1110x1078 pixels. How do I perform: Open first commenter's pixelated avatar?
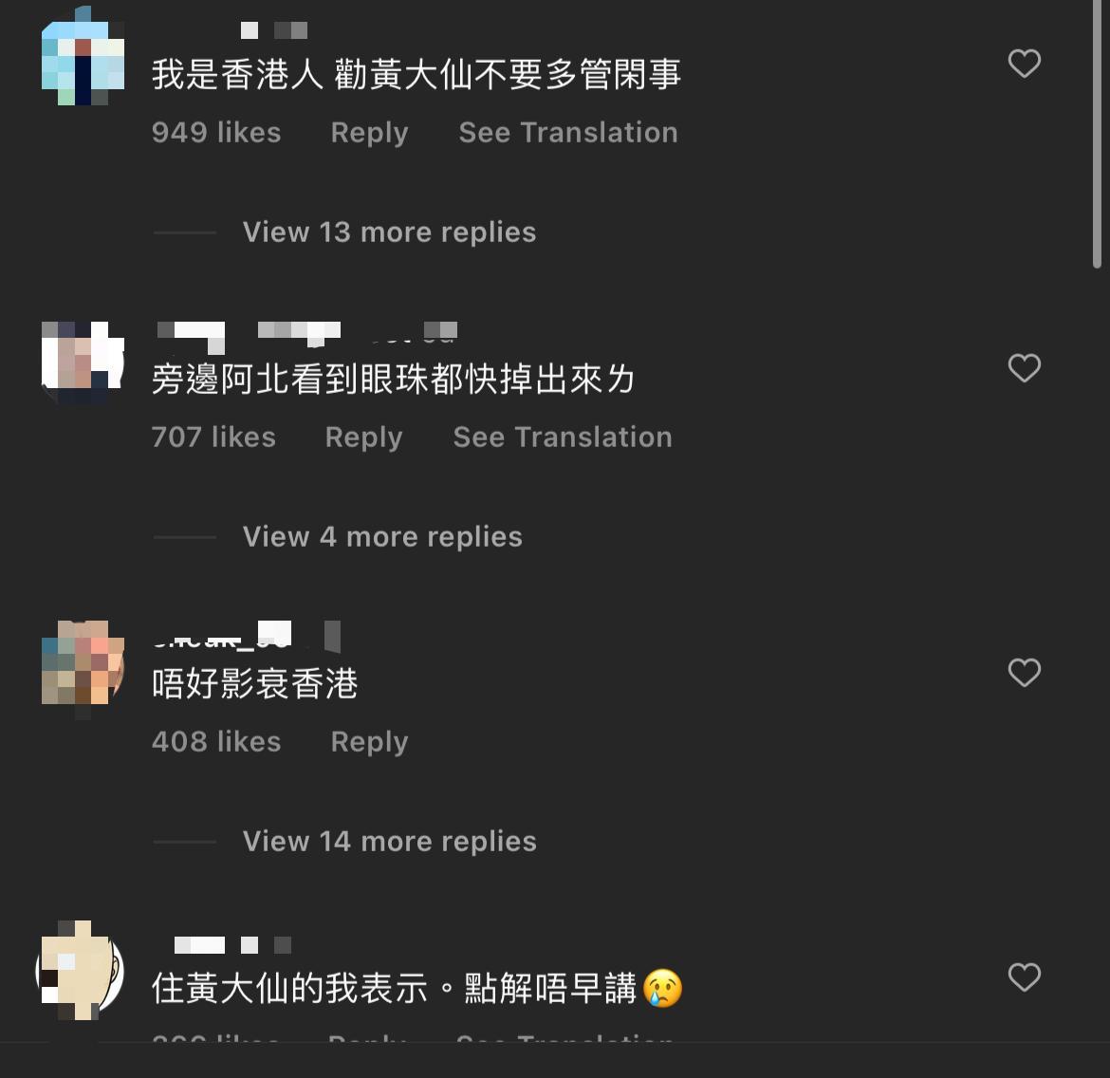(x=83, y=58)
